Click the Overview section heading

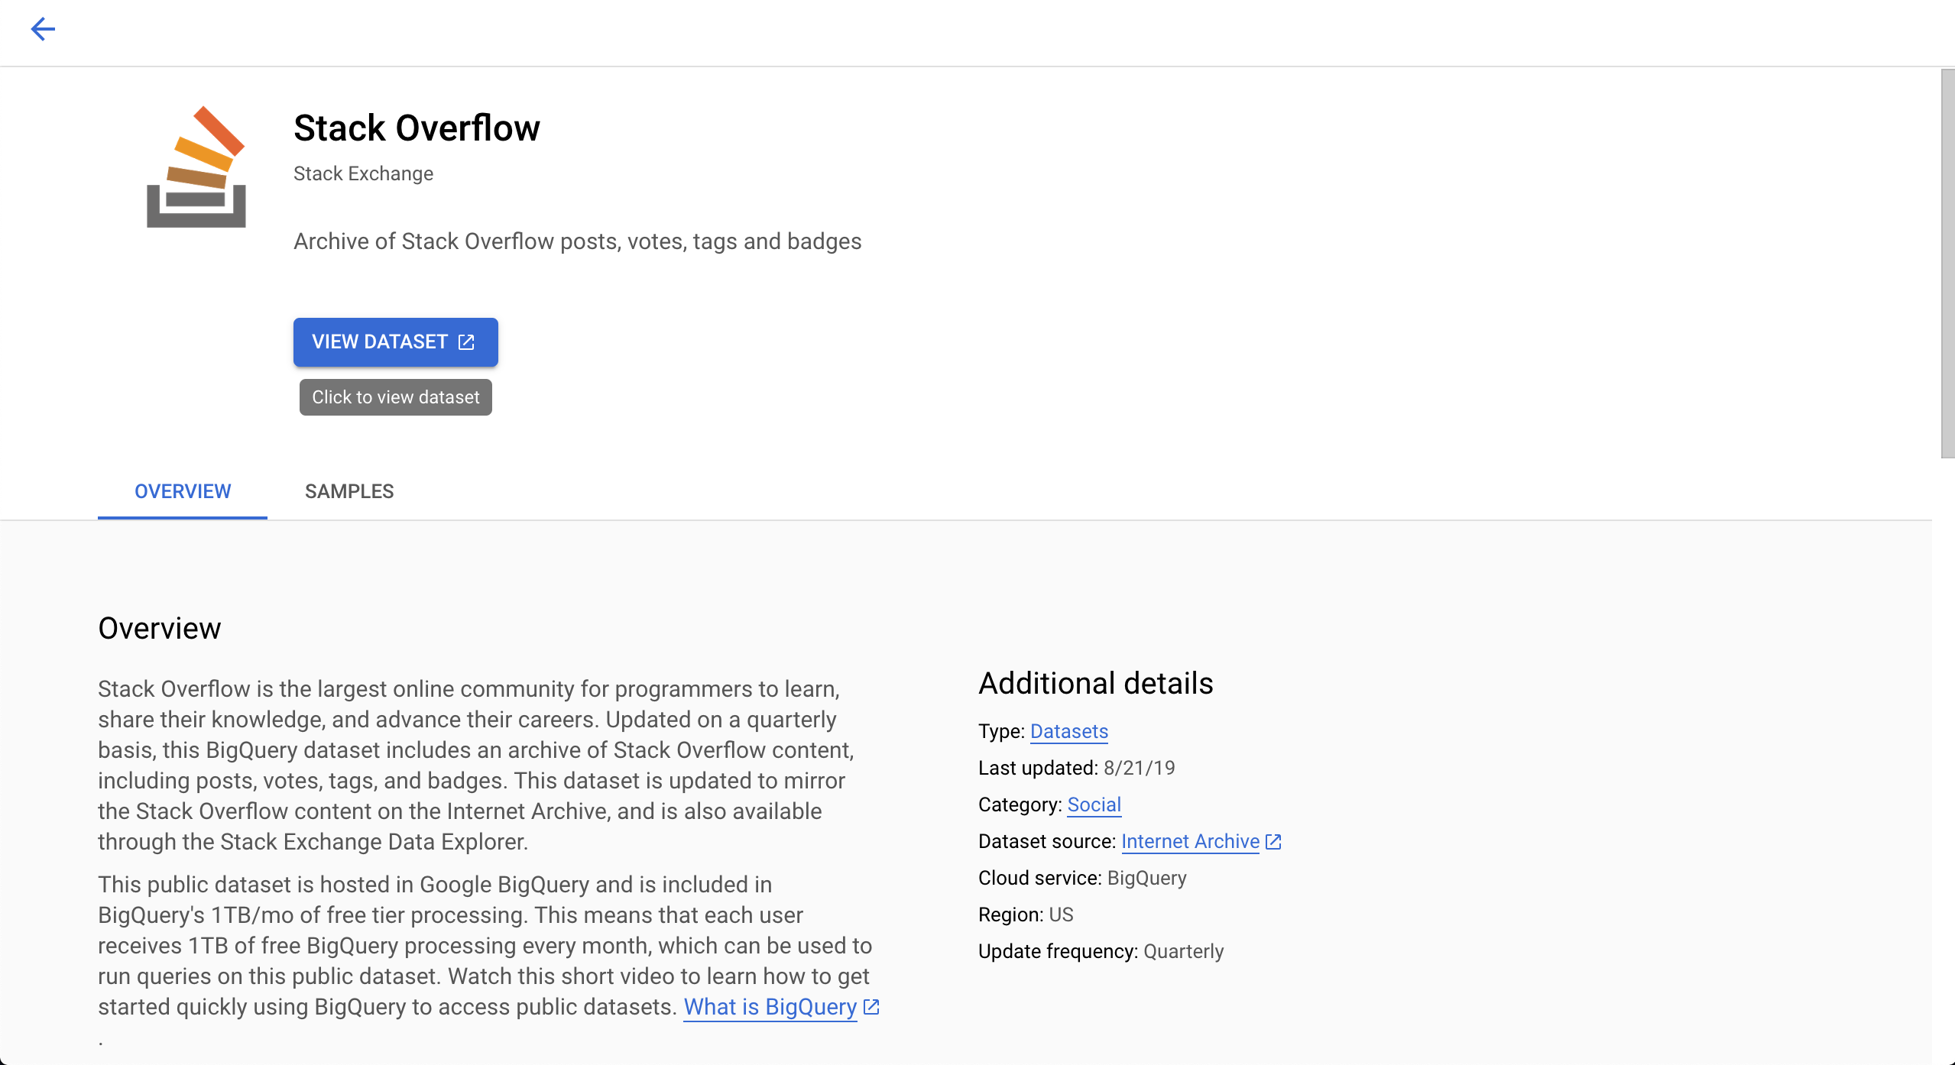[x=159, y=628]
